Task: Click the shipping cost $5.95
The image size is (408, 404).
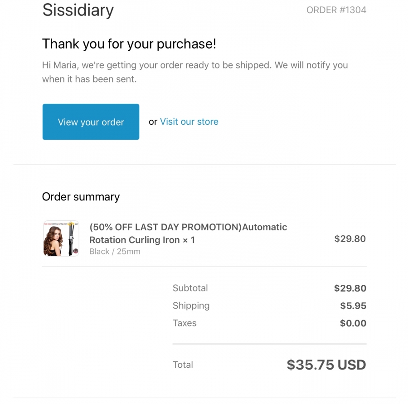Action: [x=353, y=306]
